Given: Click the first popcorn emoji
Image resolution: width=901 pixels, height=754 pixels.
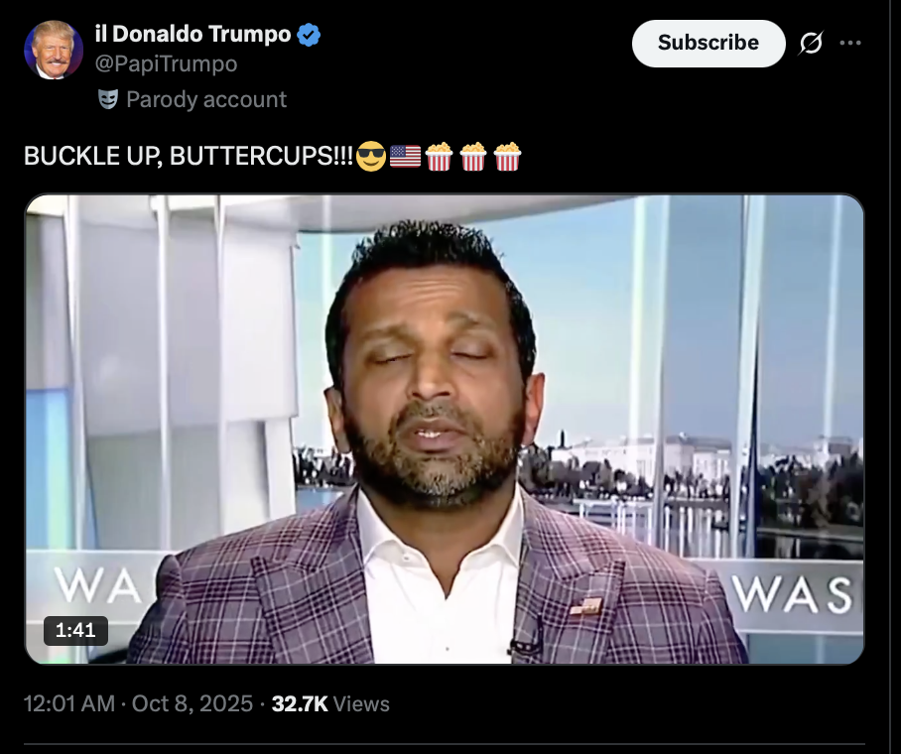Looking at the screenshot, I should tap(439, 157).
